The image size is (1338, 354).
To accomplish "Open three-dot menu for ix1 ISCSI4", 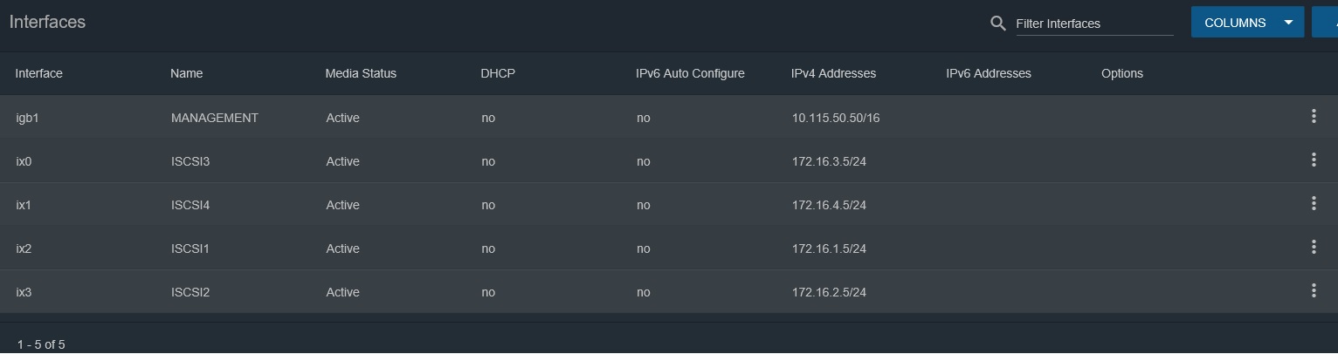I will click(1314, 203).
